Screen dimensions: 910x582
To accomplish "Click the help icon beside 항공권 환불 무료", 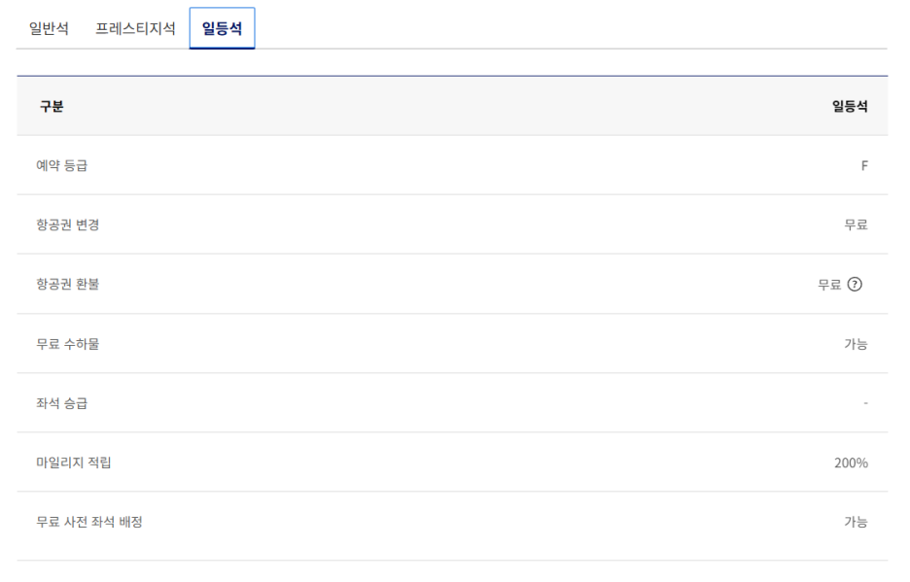I will (855, 285).
